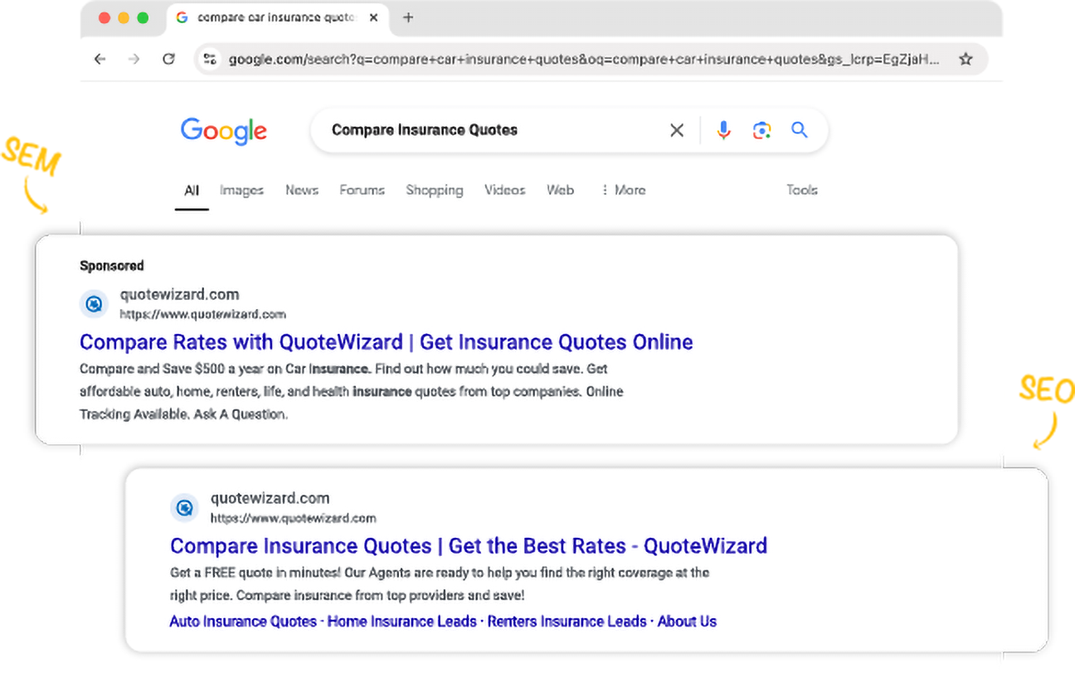Open site information icon in address bar
Viewport: 1075px width, 677px height.
point(210,59)
